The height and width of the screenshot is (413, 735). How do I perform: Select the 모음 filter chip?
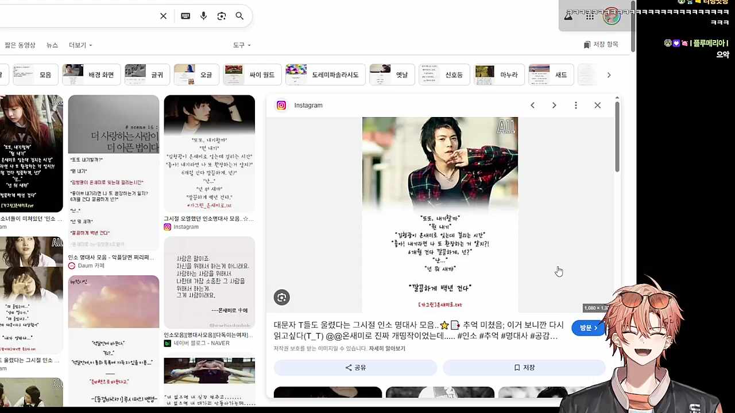(35, 75)
